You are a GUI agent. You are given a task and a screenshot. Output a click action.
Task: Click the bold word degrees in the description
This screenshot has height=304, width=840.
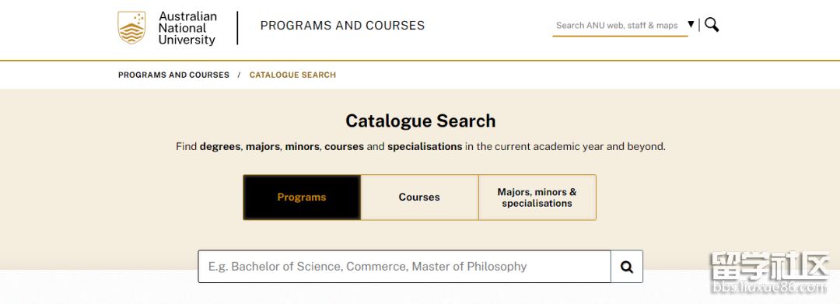220,147
